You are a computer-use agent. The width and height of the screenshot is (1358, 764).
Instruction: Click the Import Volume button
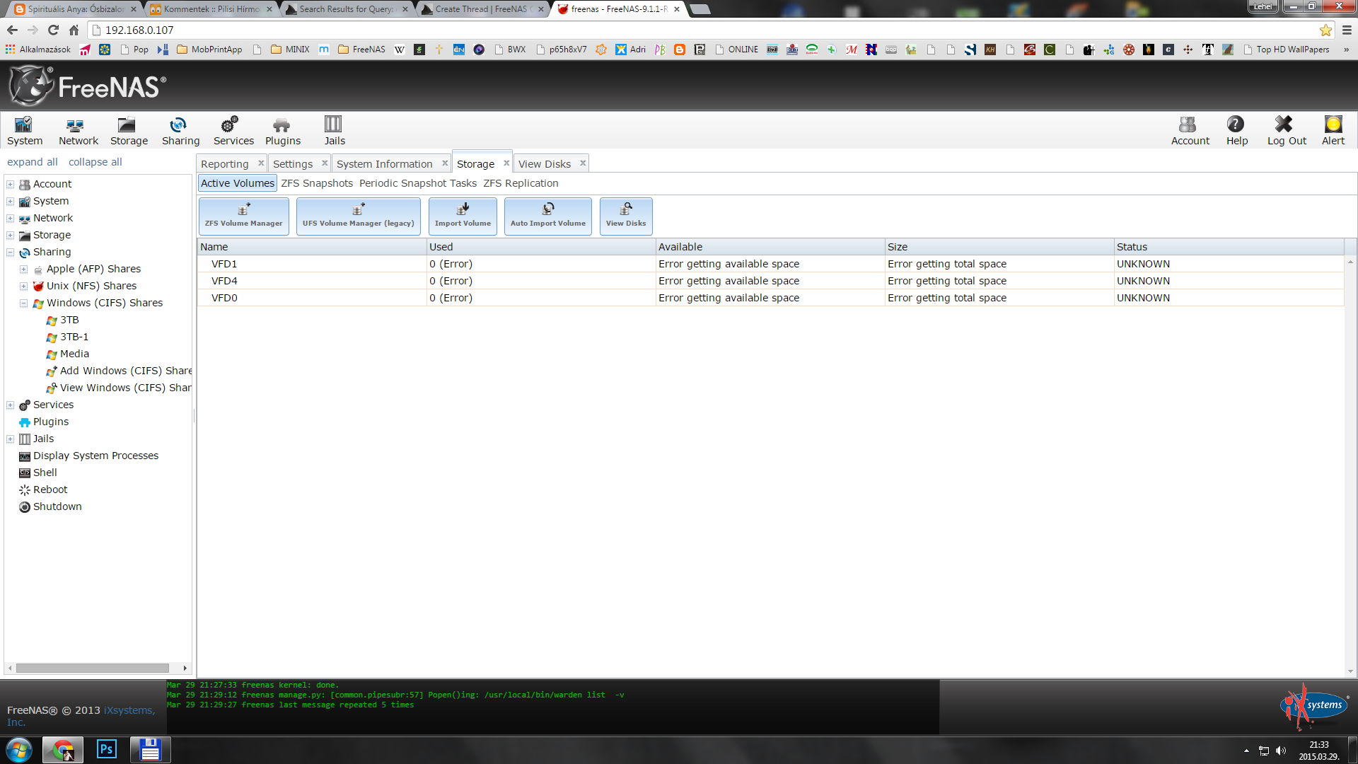pyautogui.click(x=463, y=216)
